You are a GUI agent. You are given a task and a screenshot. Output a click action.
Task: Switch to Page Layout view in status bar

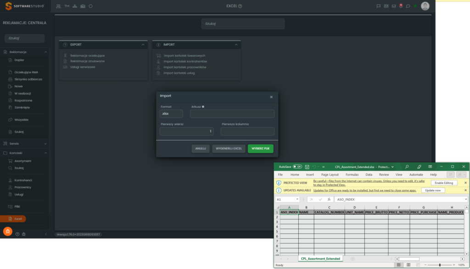click(x=409, y=265)
